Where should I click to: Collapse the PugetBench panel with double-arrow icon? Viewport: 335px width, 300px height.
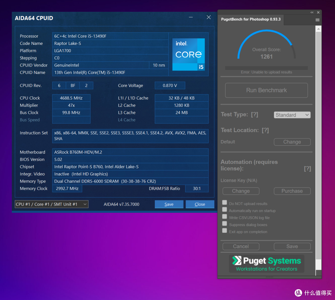coord(312,12)
